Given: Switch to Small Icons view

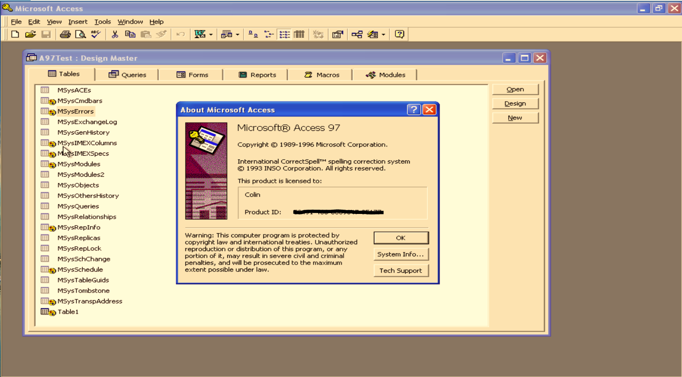Looking at the screenshot, I should (269, 35).
